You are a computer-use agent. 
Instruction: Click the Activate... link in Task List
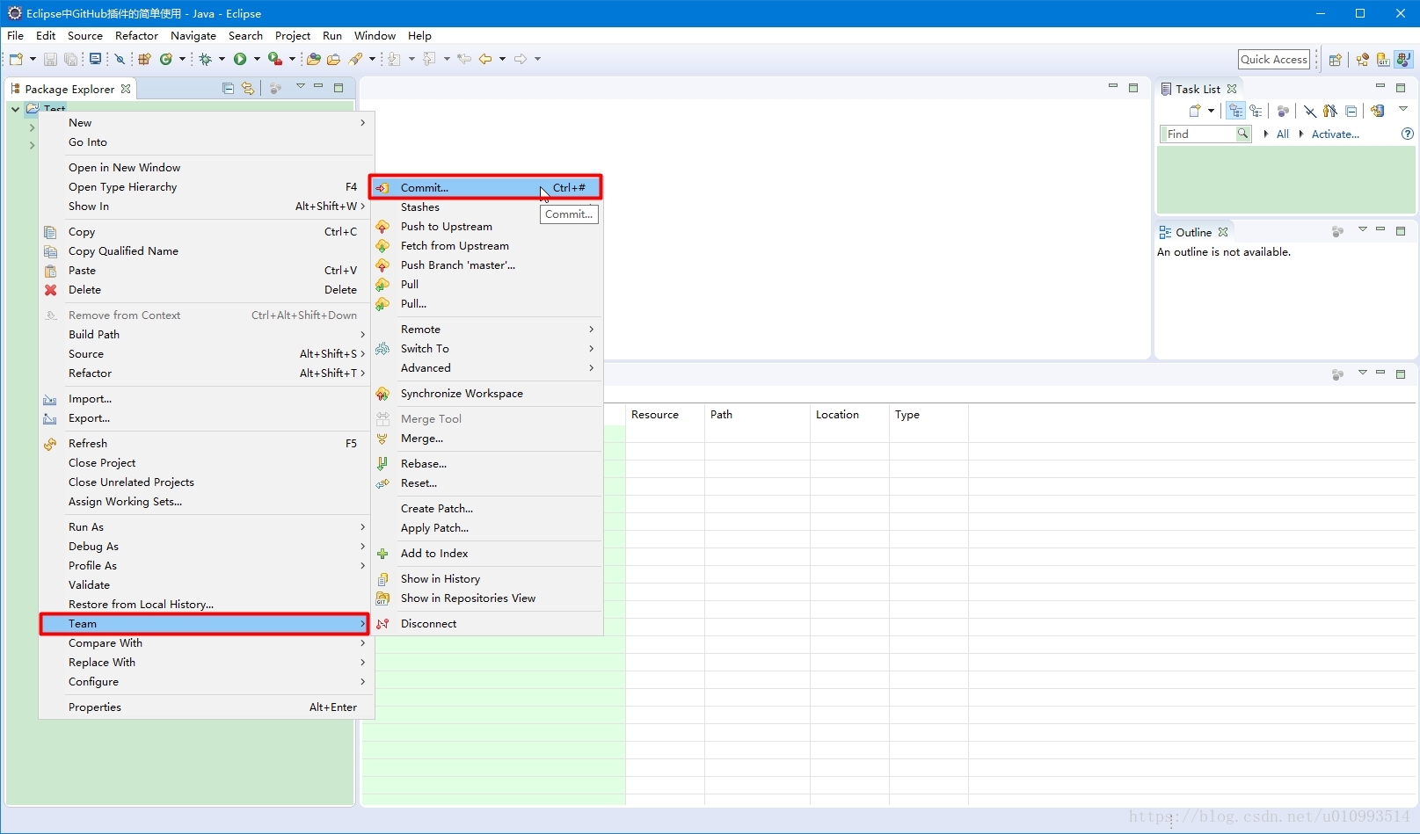[x=1335, y=134]
